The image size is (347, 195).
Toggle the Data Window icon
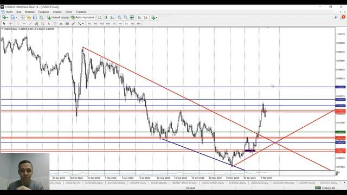(29, 17)
